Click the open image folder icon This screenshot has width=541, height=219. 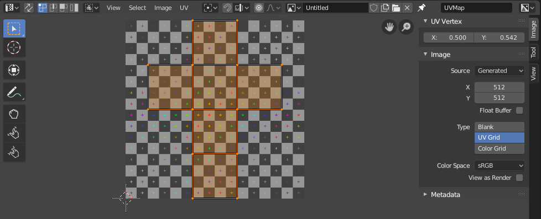pyautogui.click(x=396, y=8)
